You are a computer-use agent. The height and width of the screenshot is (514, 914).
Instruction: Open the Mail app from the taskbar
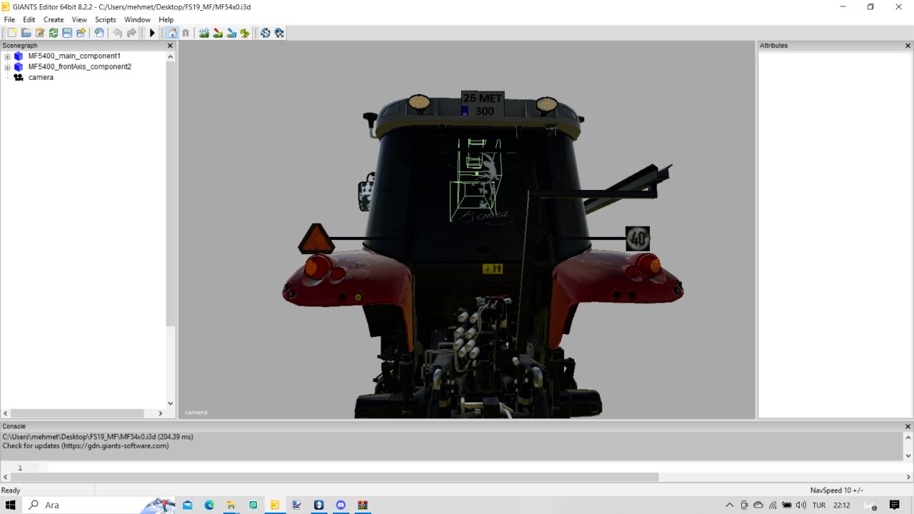(x=188, y=505)
